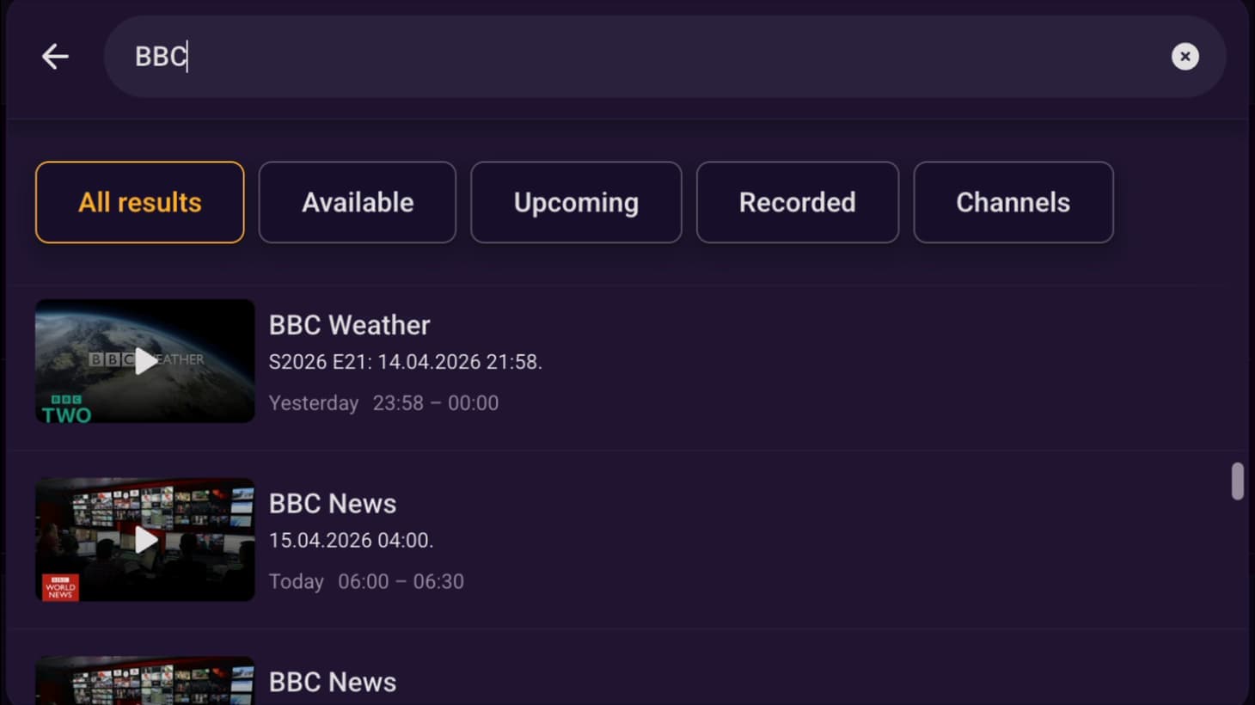Open the BBC Weather title
The image size is (1255, 705).
(x=349, y=325)
